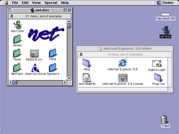Click the vertical scroll thumb in net.disc
The width and height of the screenshot is (179, 134).
point(69,25)
